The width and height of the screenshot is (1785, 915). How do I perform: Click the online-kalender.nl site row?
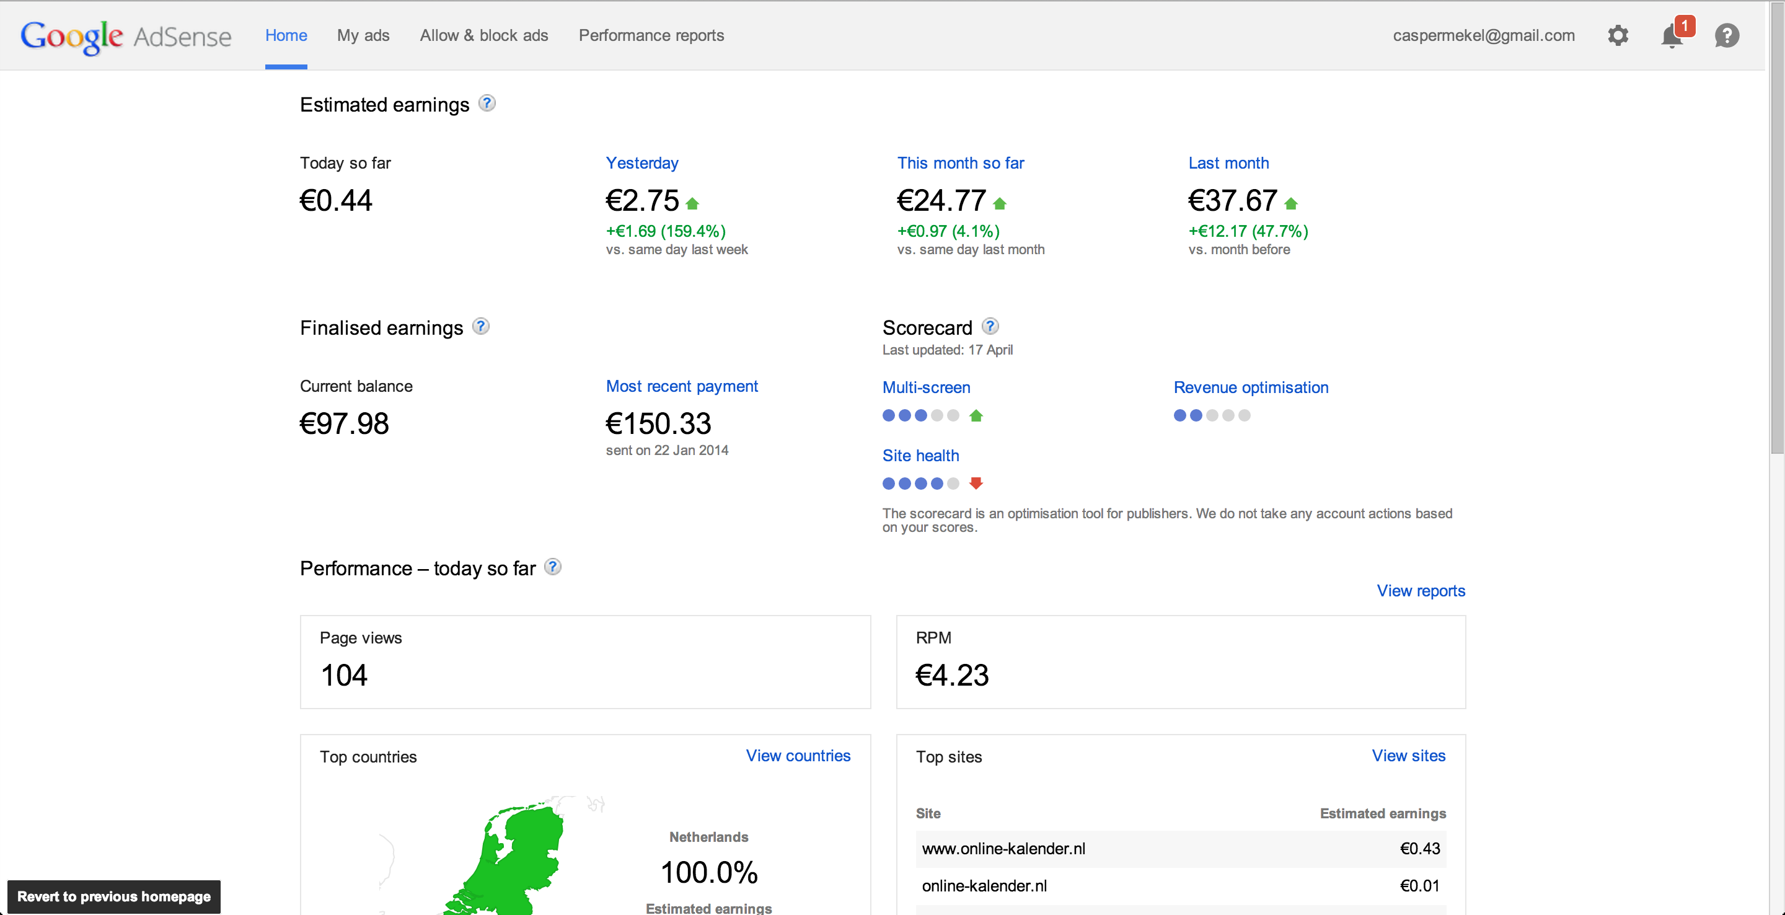coord(1181,886)
